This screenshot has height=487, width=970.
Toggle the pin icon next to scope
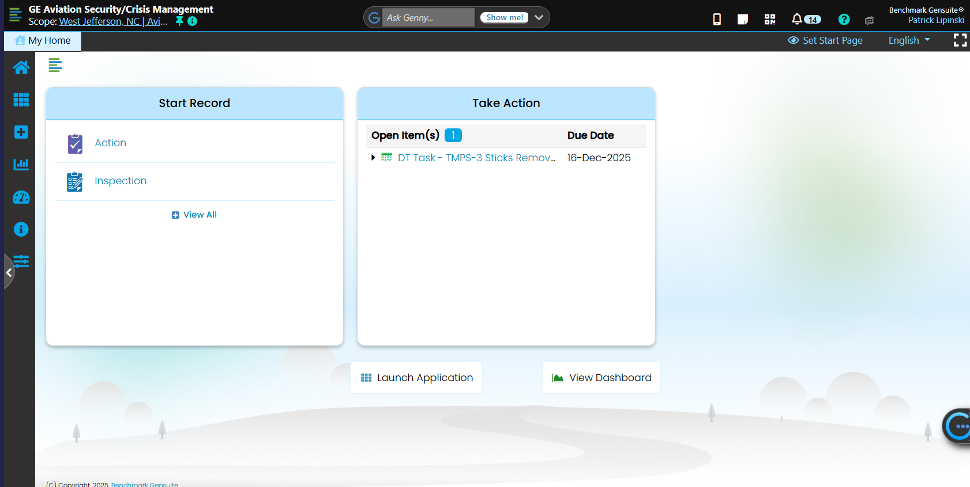[x=179, y=21]
